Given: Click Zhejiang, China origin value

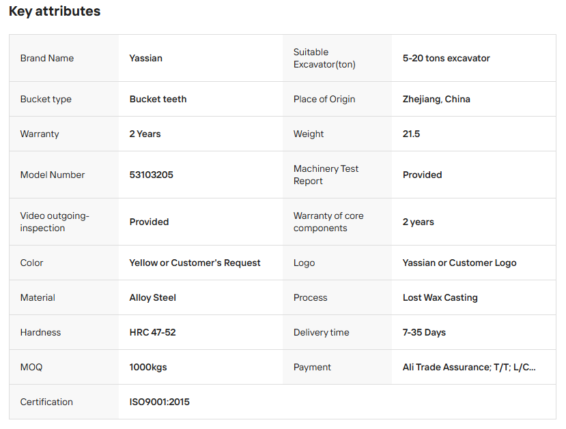Looking at the screenshot, I should click(x=436, y=99).
